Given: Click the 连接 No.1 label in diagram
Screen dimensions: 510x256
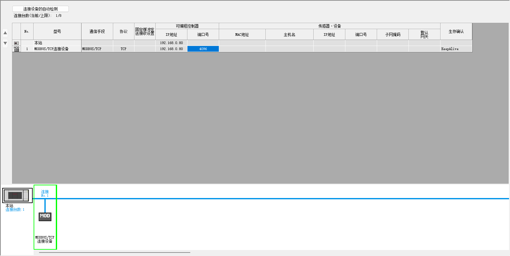Looking at the screenshot, I should [x=45, y=193].
